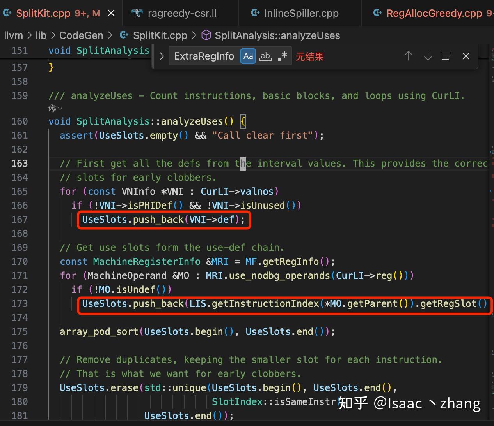Click the C++ file icon on SplitKit.cpp tab
494x426 pixels.
click(7, 13)
